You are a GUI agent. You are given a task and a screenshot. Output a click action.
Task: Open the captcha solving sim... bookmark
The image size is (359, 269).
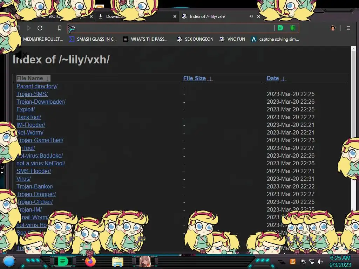click(x=275, y=39)
